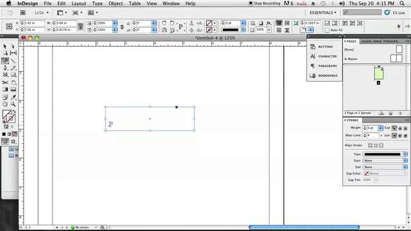Open the End arrowhead dropdown
The height and width of the screenshot is (231, 411).
pos(385,167)
